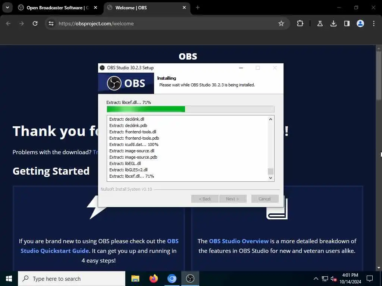Switch to Chromium browser in taskbar
Screen dimensions: 382x286
172,279
